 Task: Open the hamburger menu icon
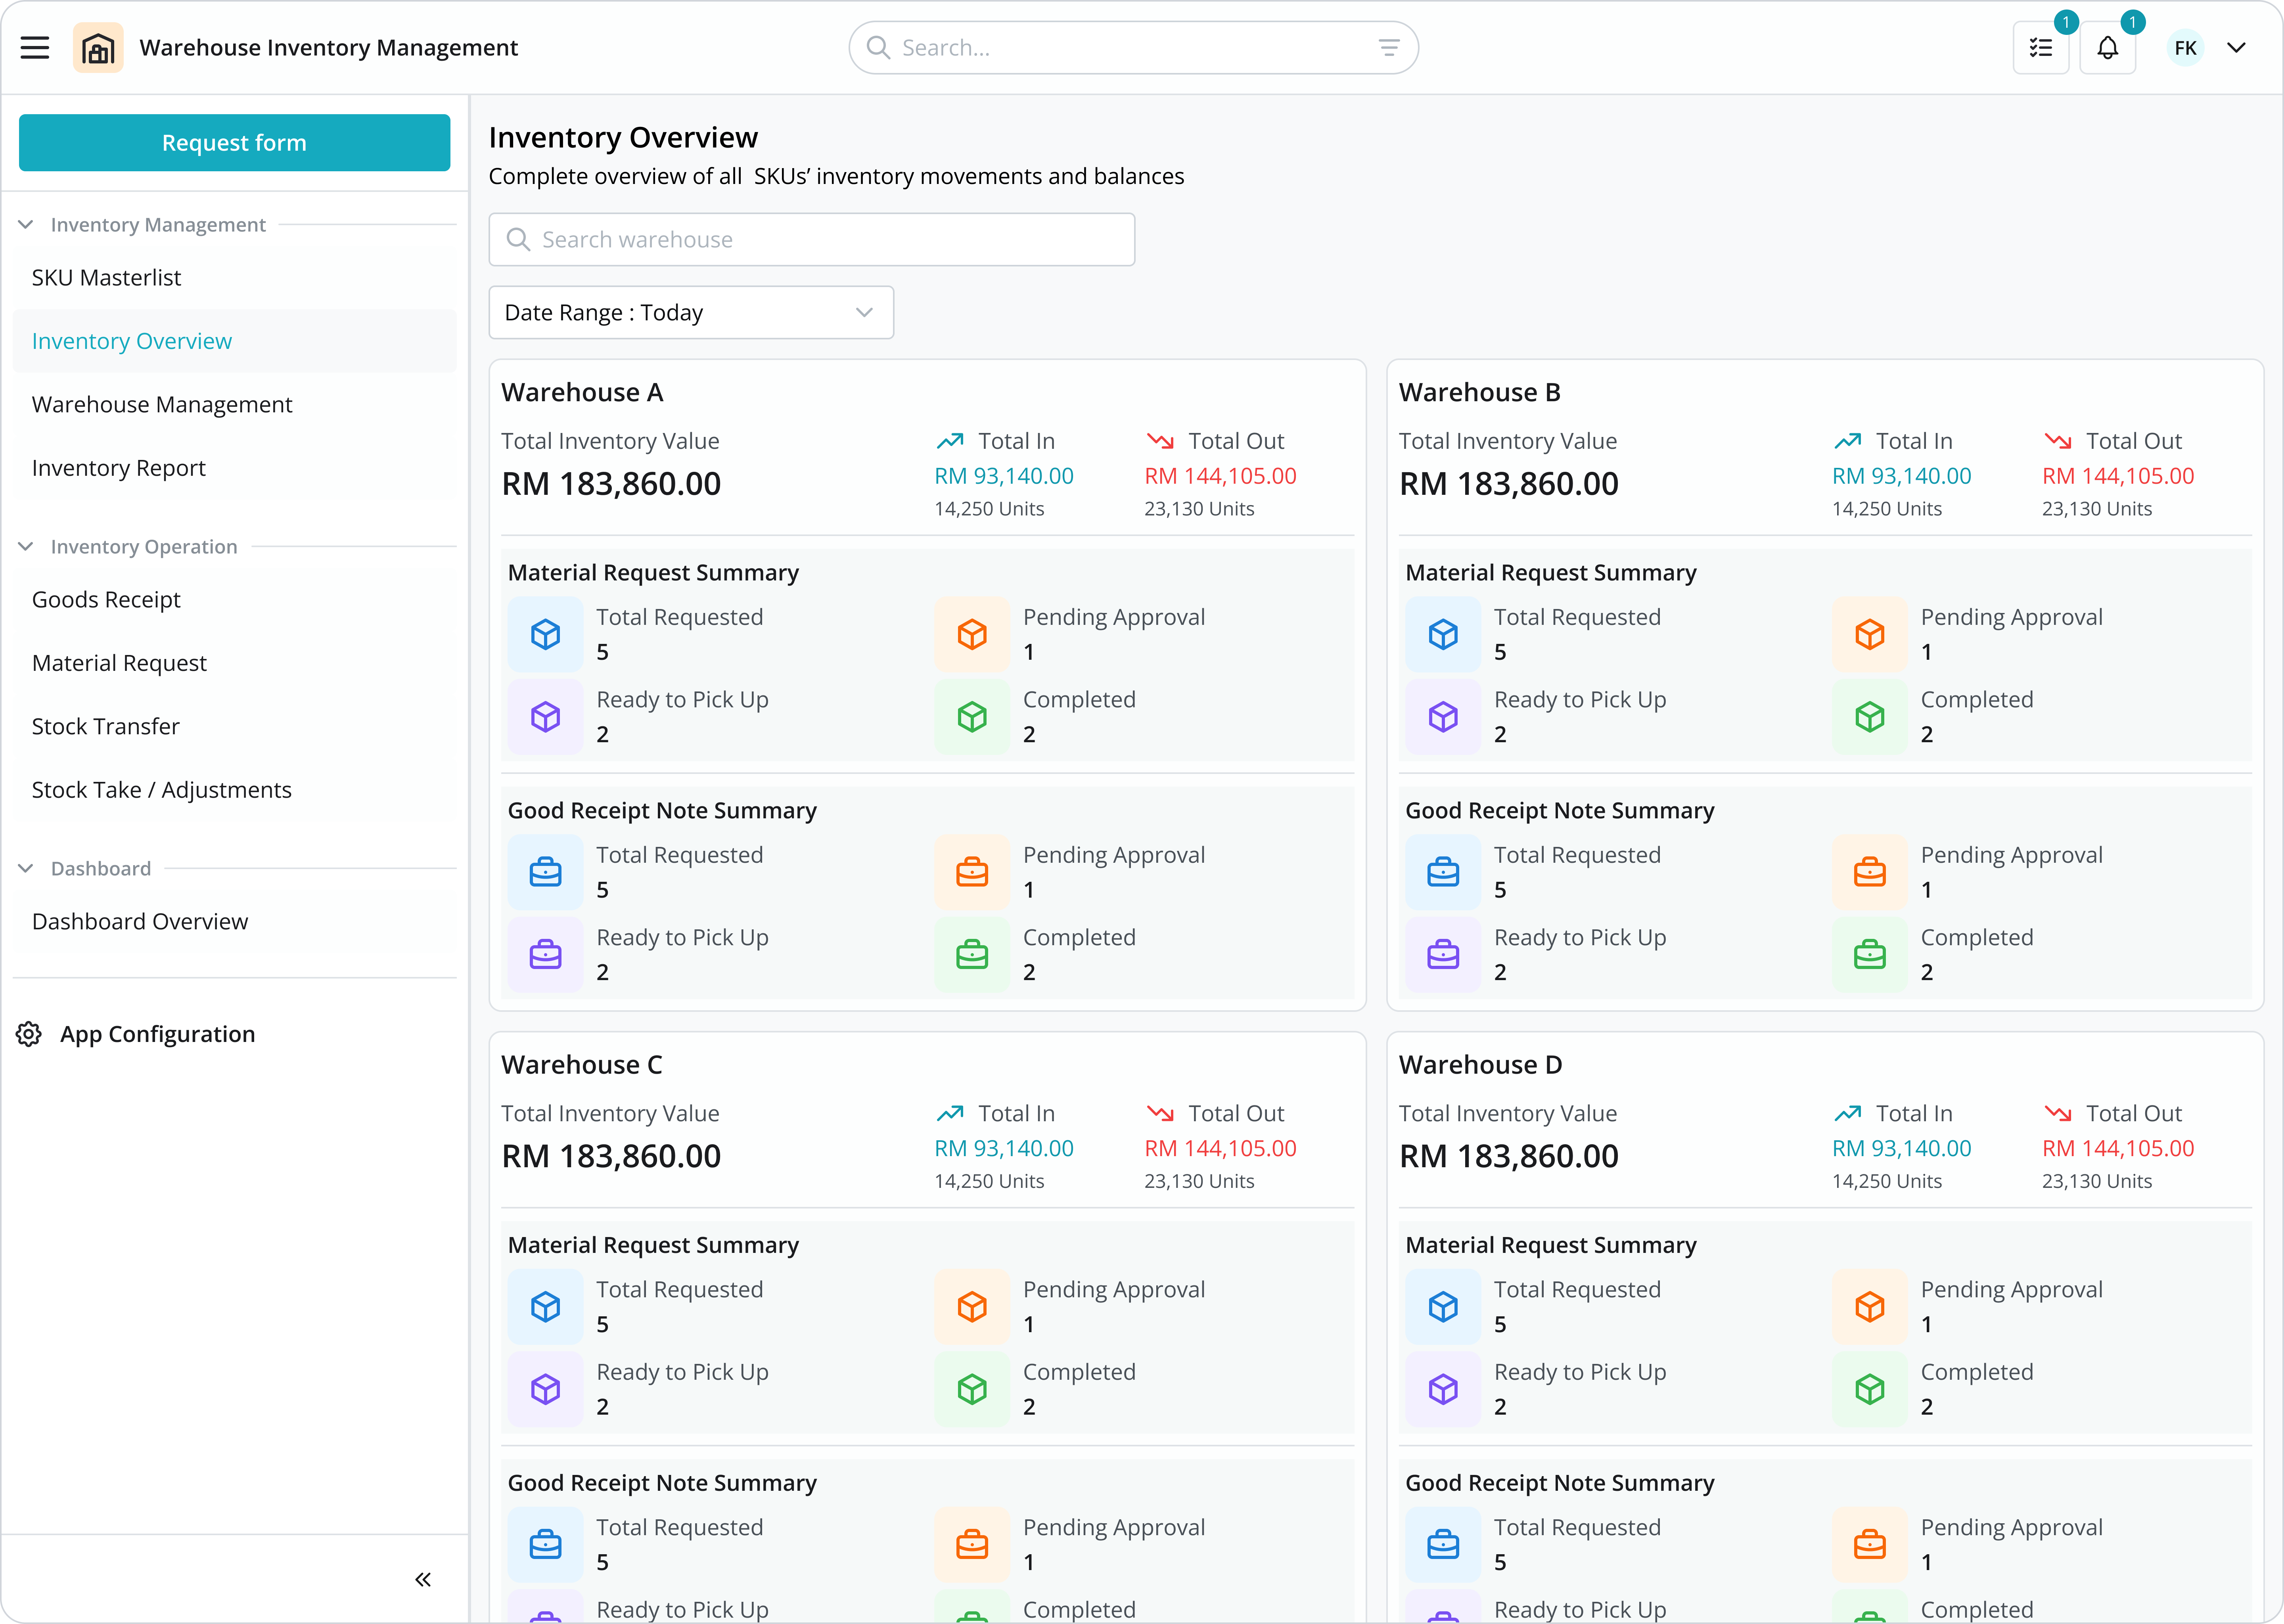point(35,48)
